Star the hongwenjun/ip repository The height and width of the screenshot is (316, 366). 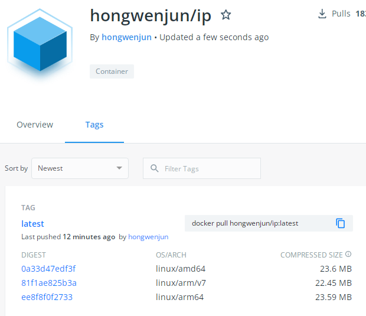[226, 15]
